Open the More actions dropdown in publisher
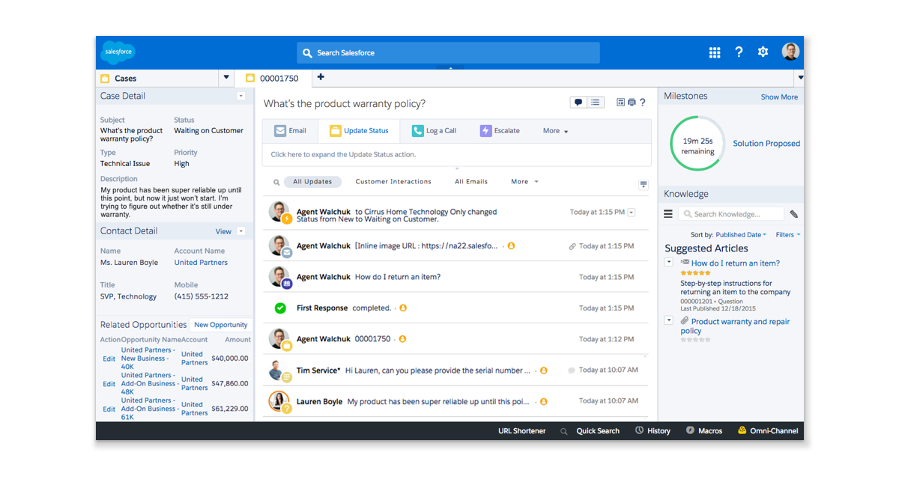This screenshot has width=899, height=479. pyautogui.click(x=555, y=131)
